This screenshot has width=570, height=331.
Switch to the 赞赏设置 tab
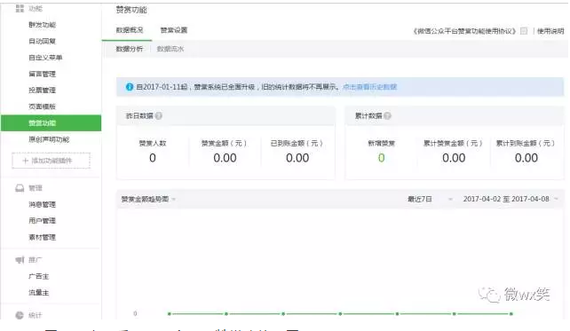tap(174, 30)
